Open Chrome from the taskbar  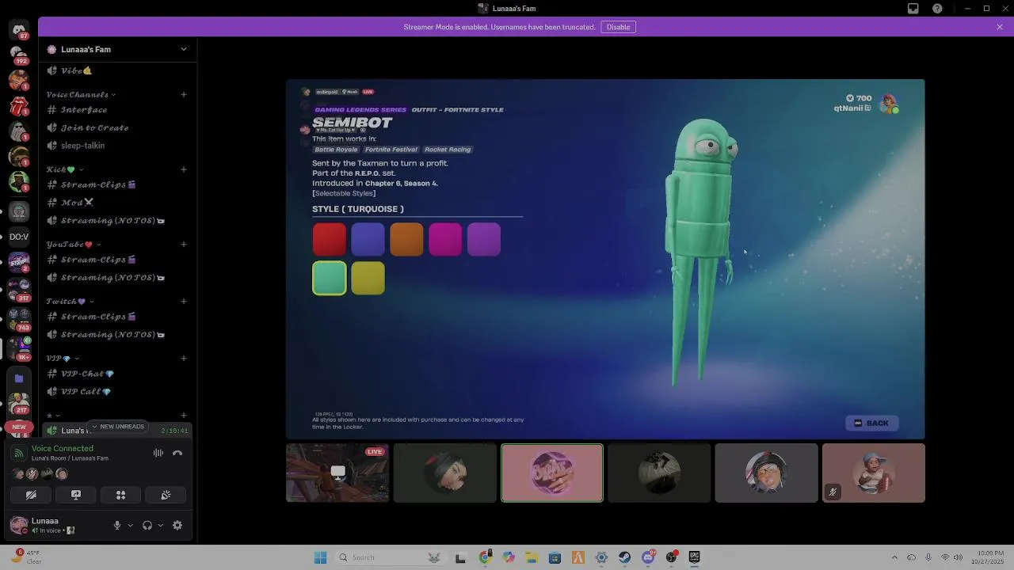[485, 557]
